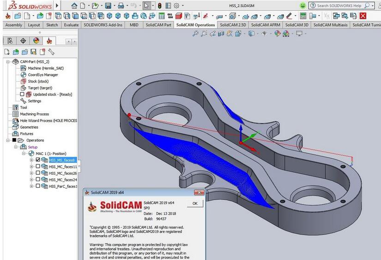Click the wrench icon in the CAM panel toolbar
Screen dimensions: 381x260
coord(51,52)
